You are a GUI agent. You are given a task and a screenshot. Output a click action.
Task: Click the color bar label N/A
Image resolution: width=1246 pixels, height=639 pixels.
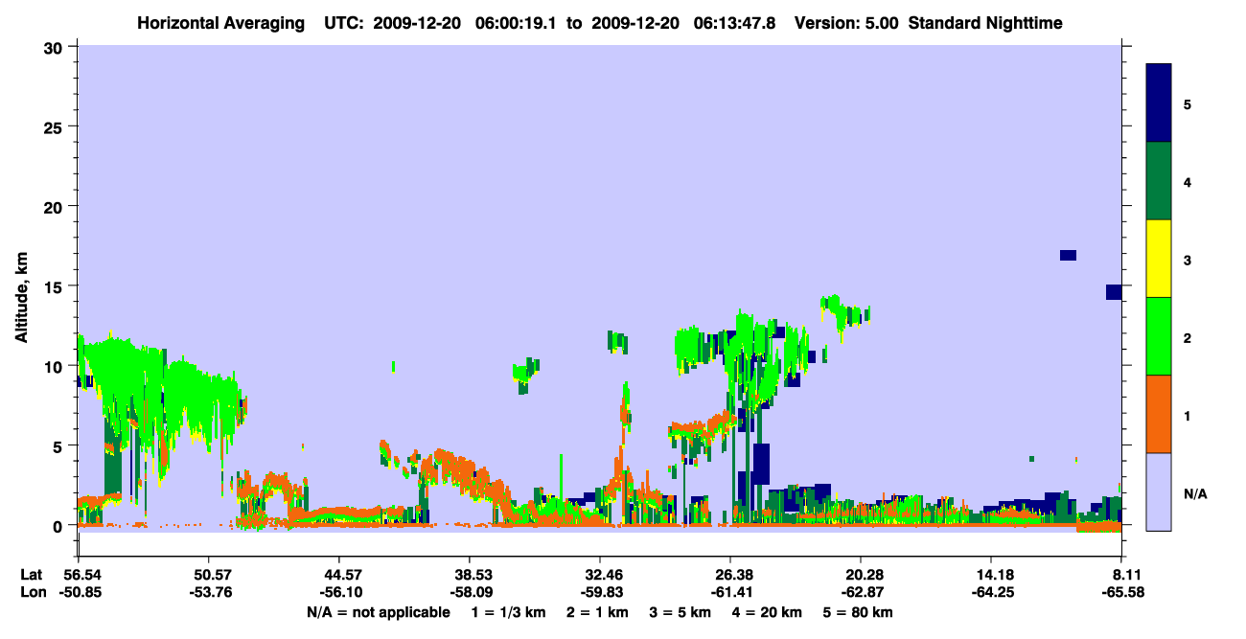pos(1194,493)
